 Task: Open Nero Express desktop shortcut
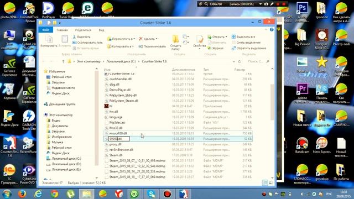click(x=322, y=145)
